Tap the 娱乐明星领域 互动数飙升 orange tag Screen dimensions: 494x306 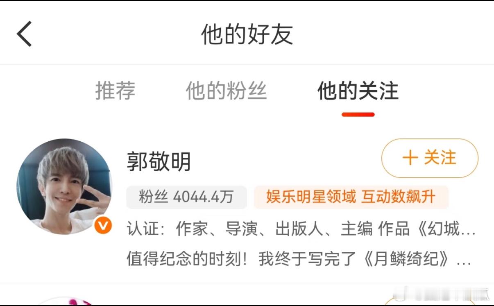[351, 197]
